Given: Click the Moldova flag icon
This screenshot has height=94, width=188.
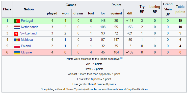Looking at the screenshot, I should [17, 40].
